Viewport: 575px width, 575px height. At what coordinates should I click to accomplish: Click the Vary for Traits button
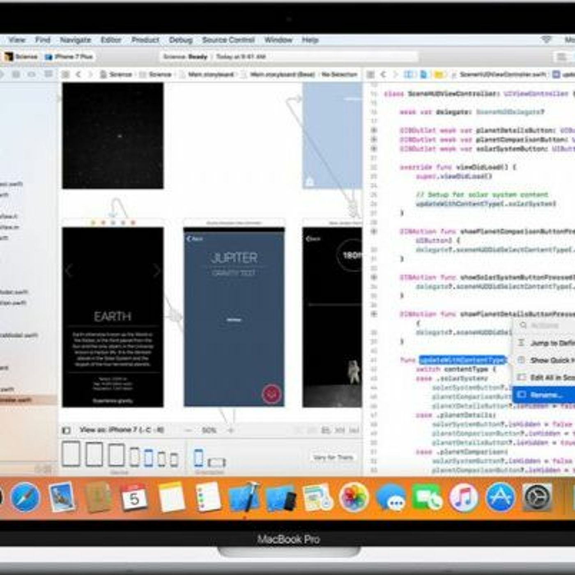point(333,457)
